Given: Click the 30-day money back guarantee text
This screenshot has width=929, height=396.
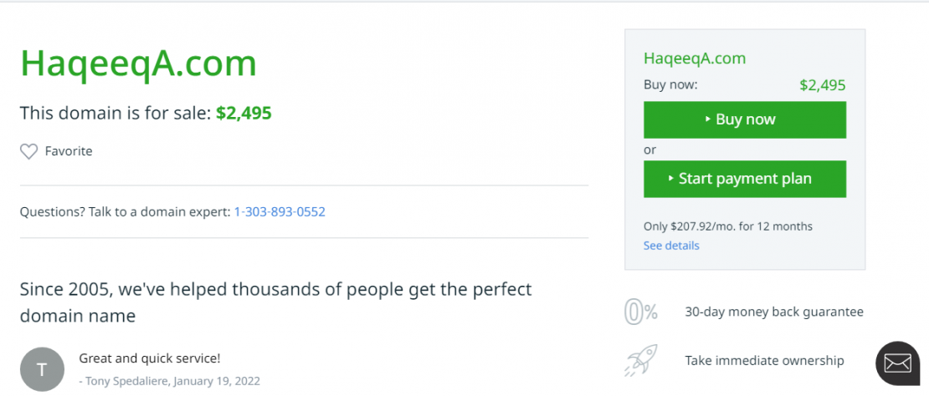Looking at the screenshot, I should (x=774, y=312).
